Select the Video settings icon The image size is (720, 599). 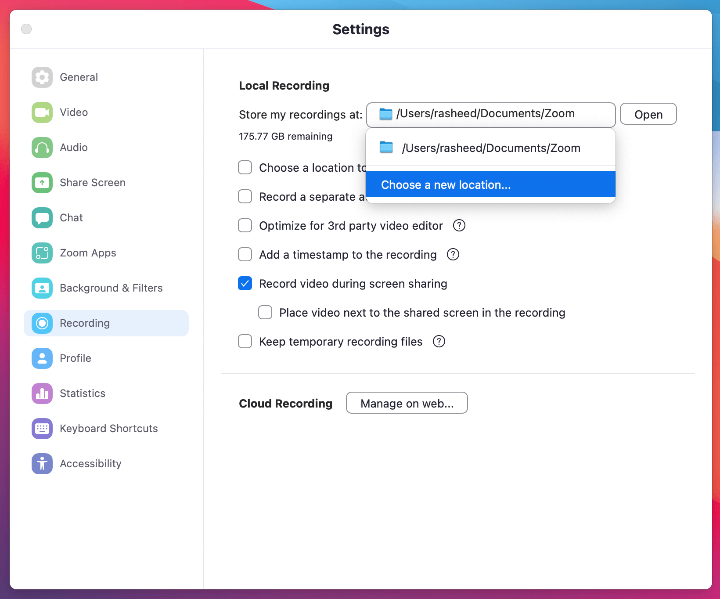click(x=42, y=112)
